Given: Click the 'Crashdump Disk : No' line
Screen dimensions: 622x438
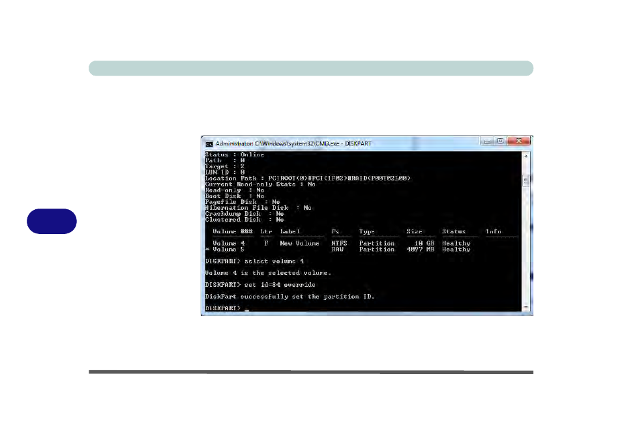Looking at the screenshot, I should [x=244, y=214].
